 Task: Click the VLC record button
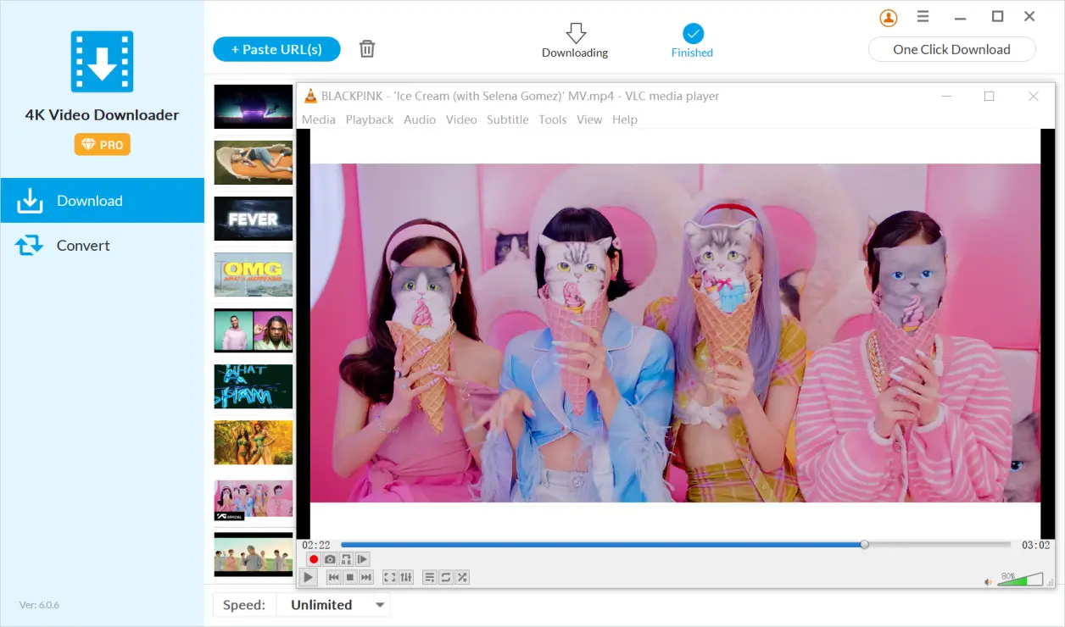click(x=314, y=559)
